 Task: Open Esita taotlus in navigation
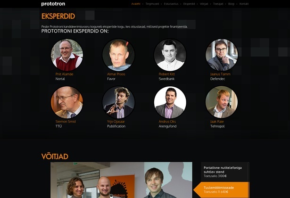171,4
